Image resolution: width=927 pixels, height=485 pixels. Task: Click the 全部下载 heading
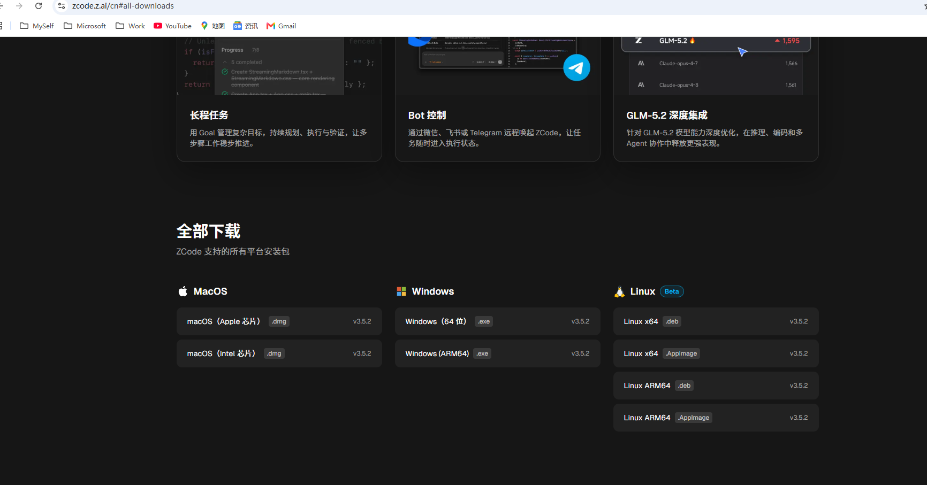208,231
